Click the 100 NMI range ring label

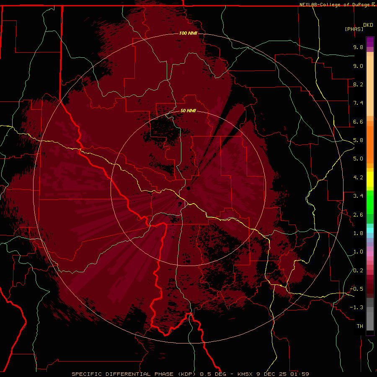tap(188, 33)
